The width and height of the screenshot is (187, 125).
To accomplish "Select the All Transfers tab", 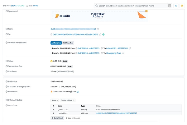I will (56, 43).
